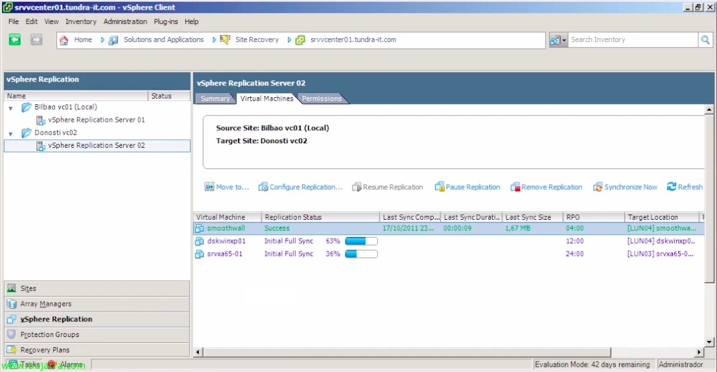The image size is (717, 372).
Task: Click the Sites panel icon
Action: point(12,288)
